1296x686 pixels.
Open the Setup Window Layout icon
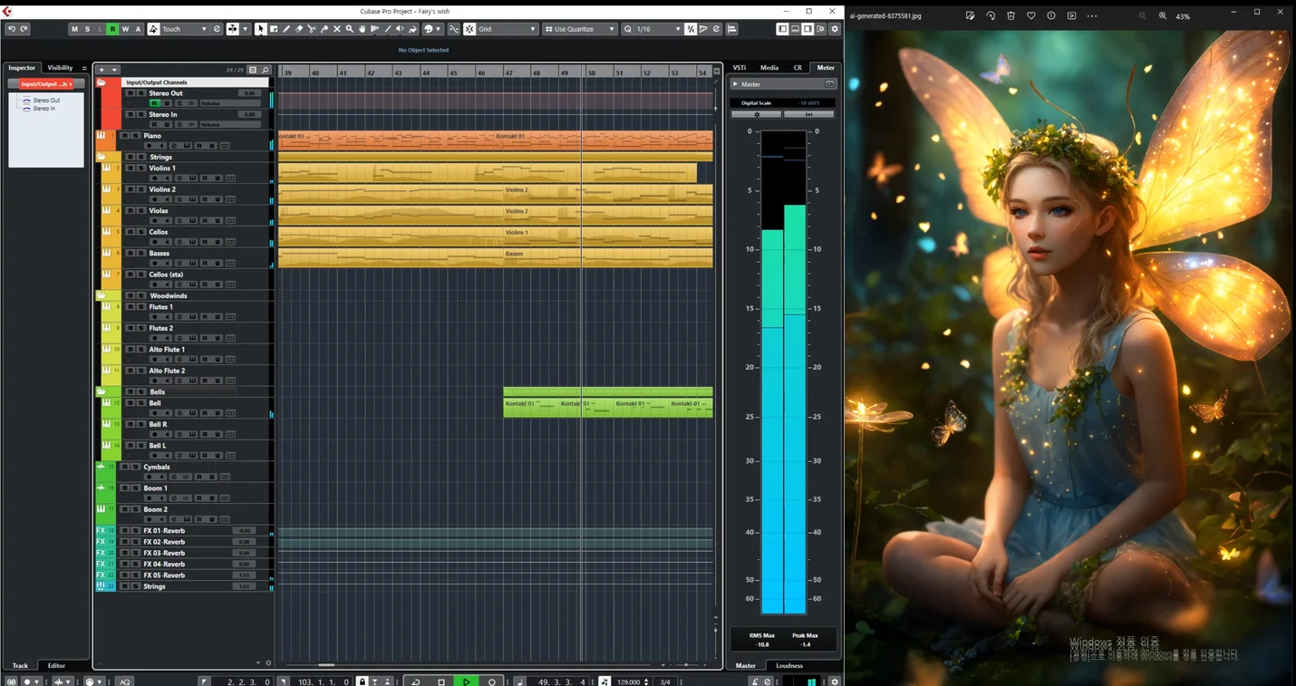(x=820, y=29)
